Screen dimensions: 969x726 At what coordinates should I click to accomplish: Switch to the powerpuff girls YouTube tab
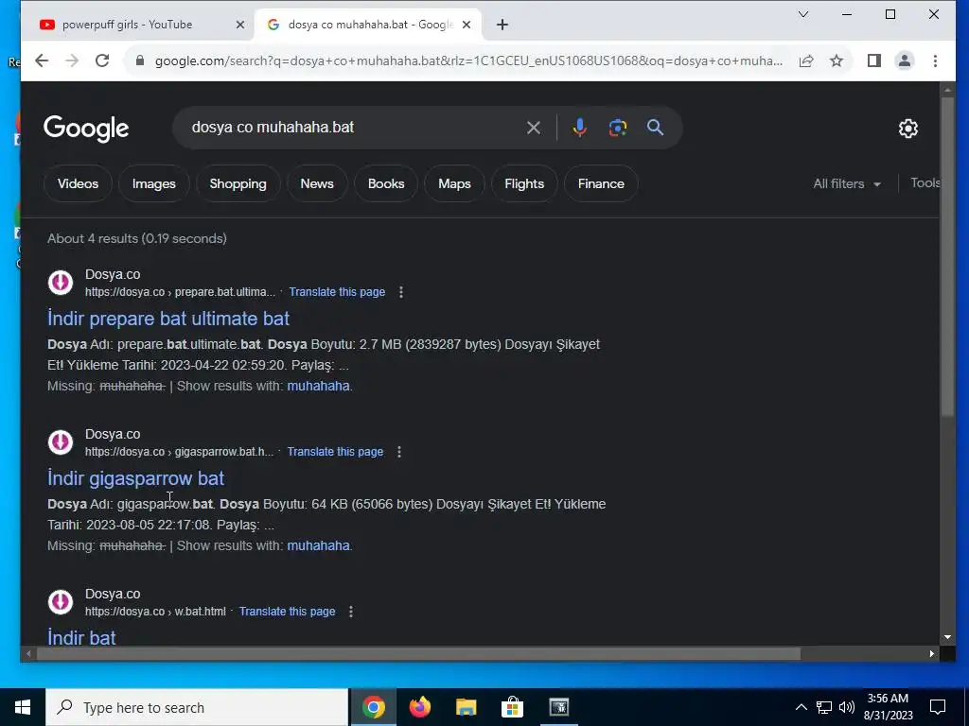tap(128, 25)
